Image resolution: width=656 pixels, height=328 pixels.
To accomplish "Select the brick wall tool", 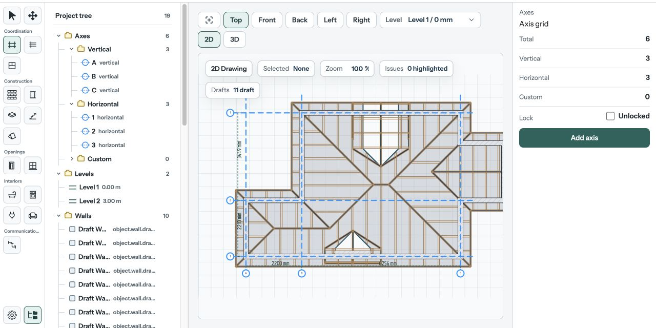I will tap(12, 95).
